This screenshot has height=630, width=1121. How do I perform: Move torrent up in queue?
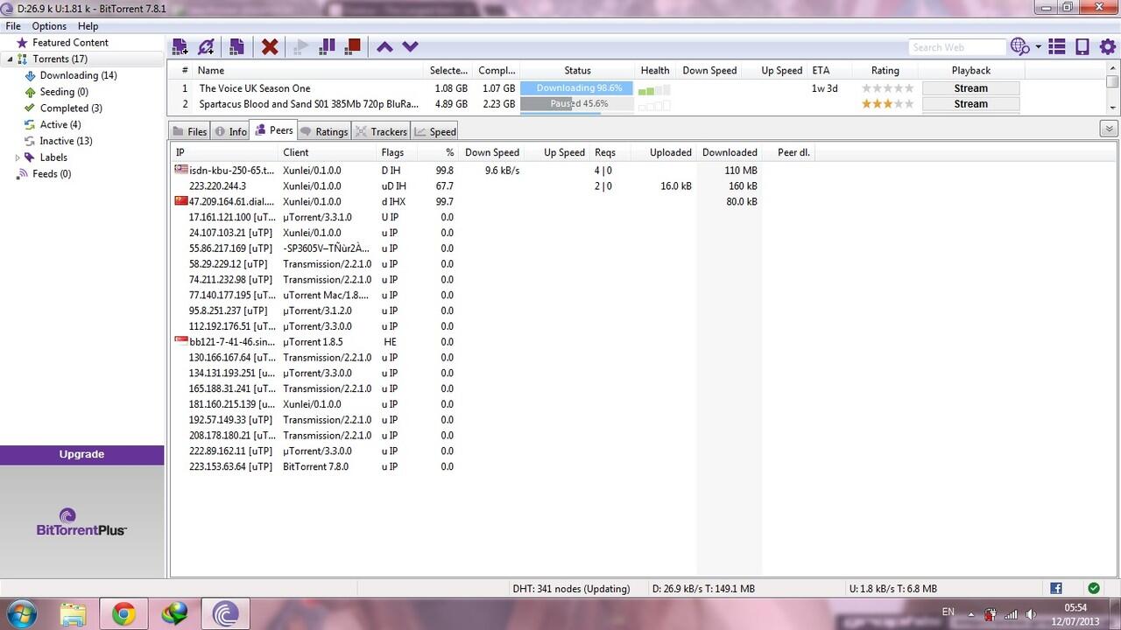click(384, 47)
